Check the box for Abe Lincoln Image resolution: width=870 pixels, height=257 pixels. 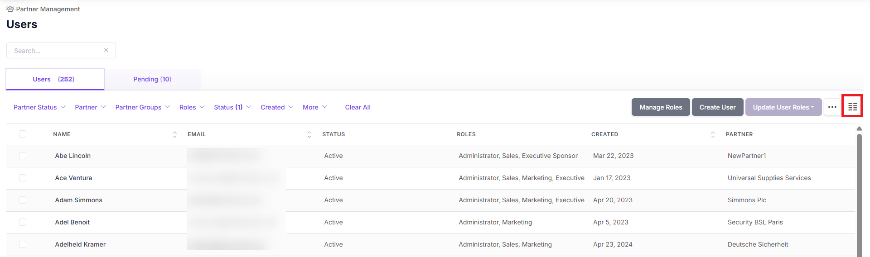23,156
